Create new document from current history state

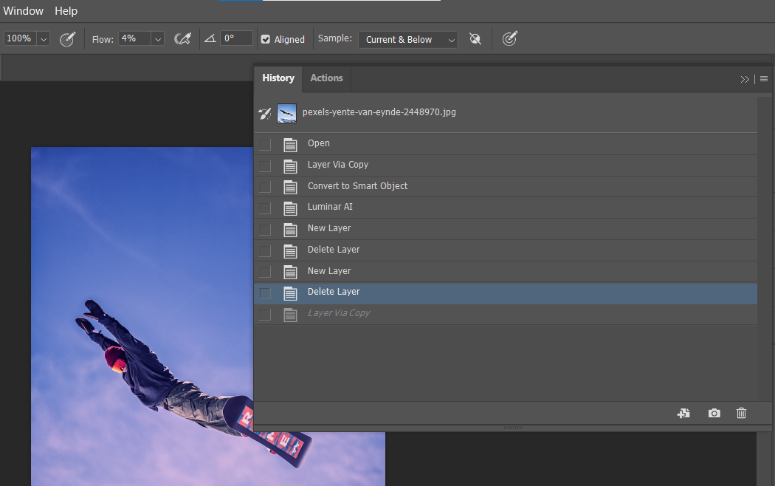coord(683,413)
